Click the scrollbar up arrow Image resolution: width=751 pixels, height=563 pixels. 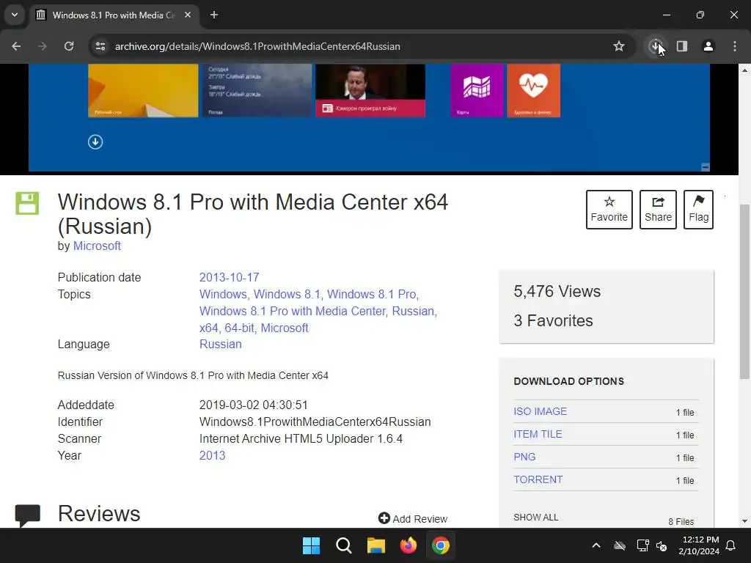coord(744,70)
